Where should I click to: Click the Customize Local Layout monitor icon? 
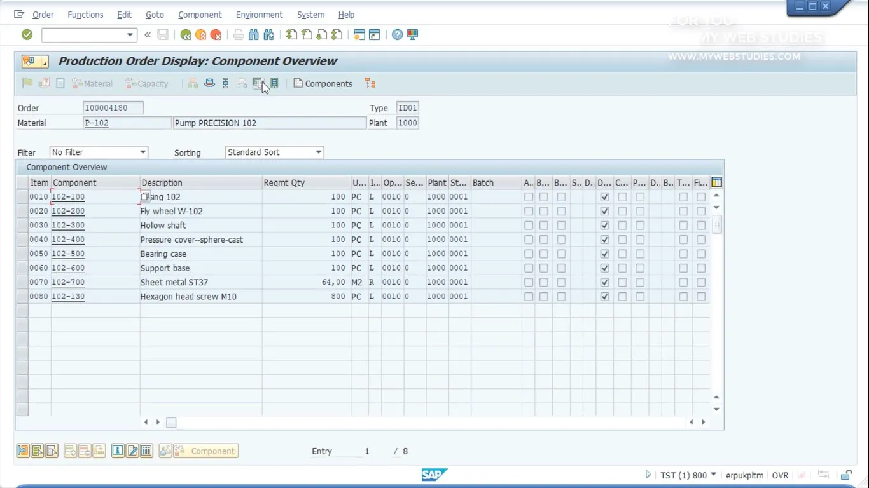point(413,35)
